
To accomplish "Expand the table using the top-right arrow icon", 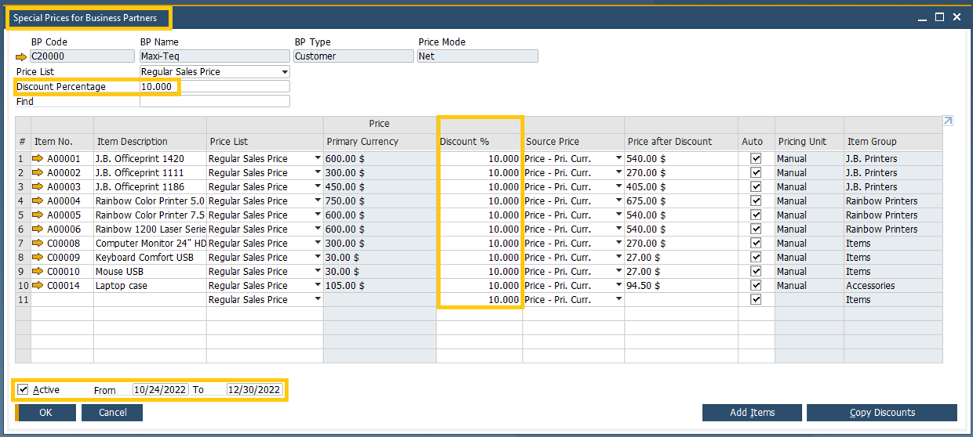I will pyautogui.click(x=948, y=121).
